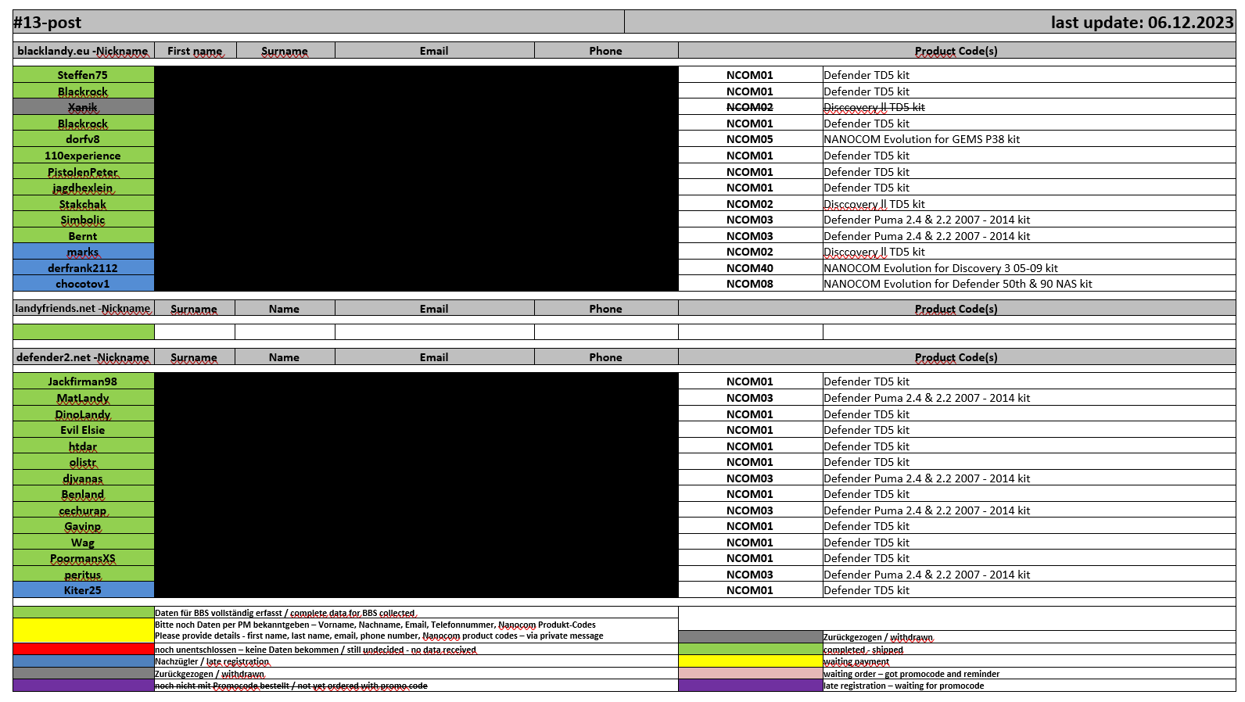Click the 'last update: 06.12.2023' cell

pyautogui.click(x=930, y=22)
